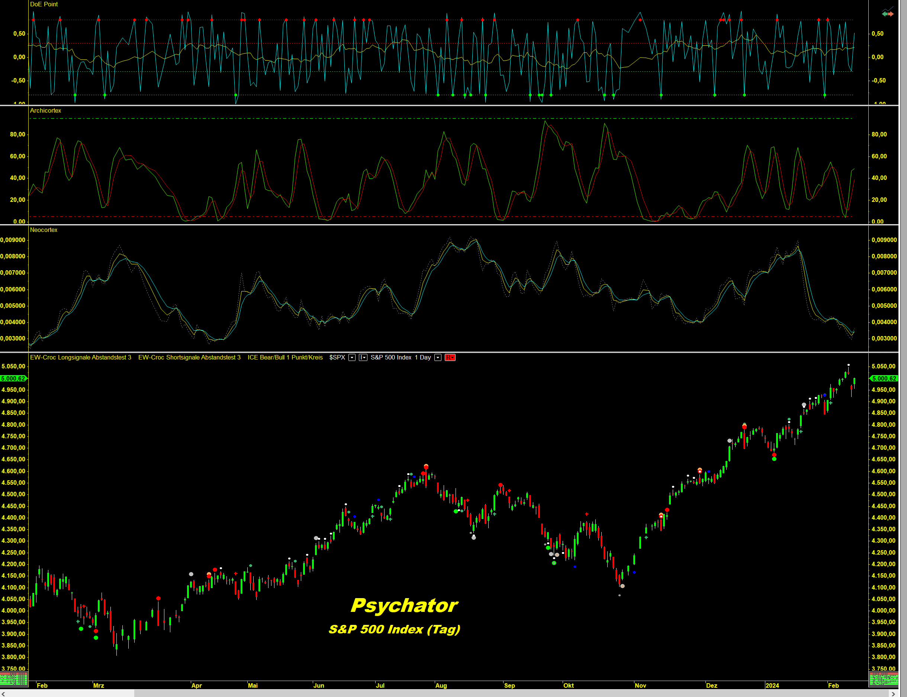
Task: Click the red R button
Action: point(450,358)
